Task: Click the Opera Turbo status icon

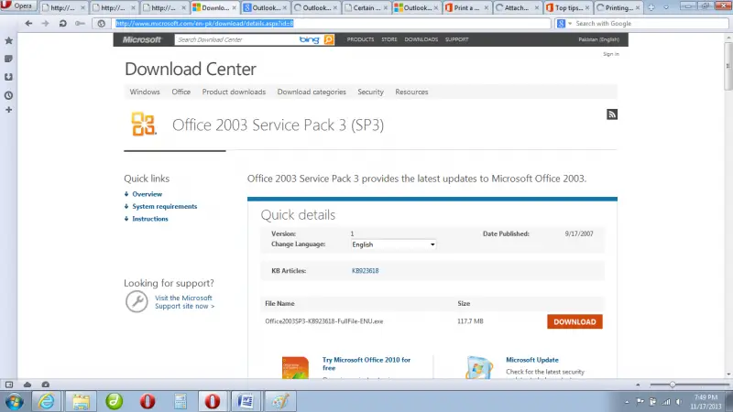Action: tap(45, 385)
